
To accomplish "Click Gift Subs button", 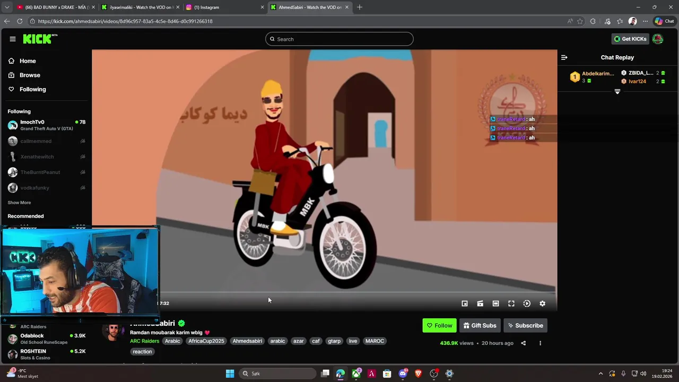I will coord(480,325).
